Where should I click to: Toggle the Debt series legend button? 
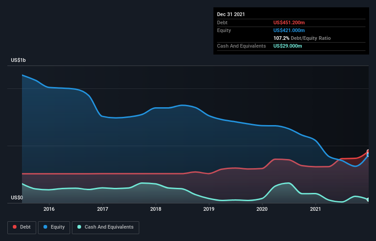pyautogui.click(x=22, y=227)
